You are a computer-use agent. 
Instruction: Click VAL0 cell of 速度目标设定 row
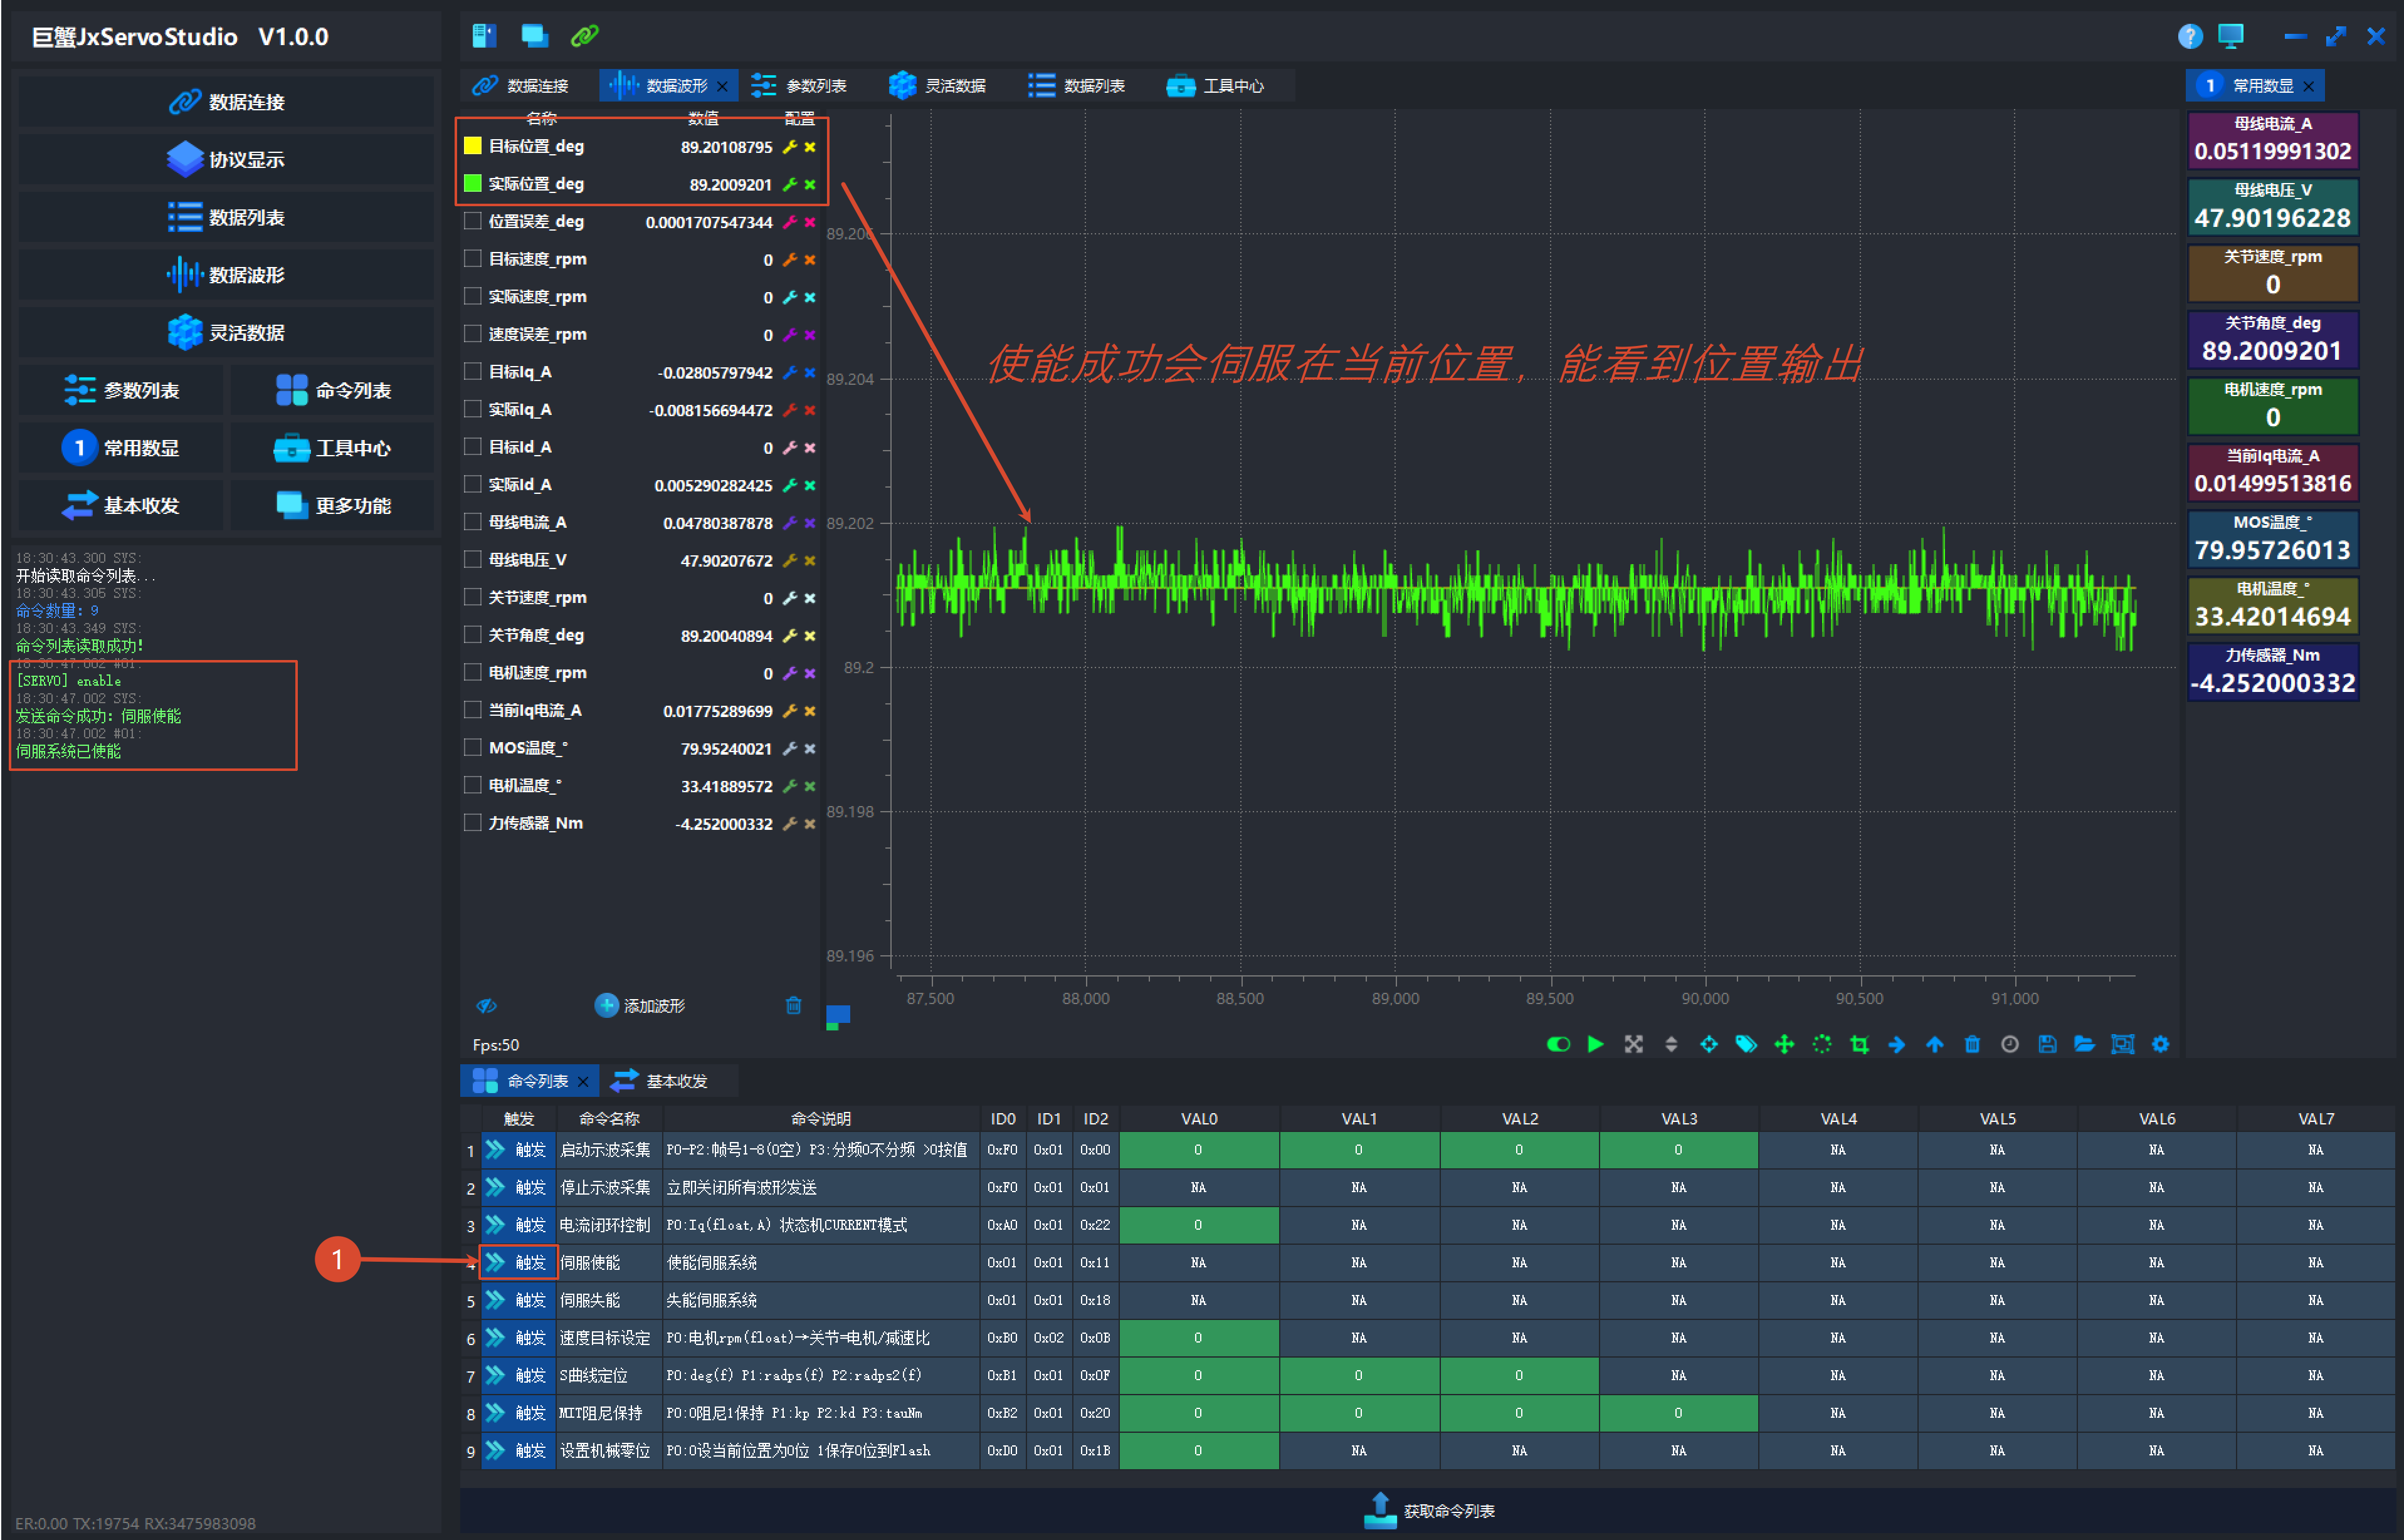[1198, 1338]
